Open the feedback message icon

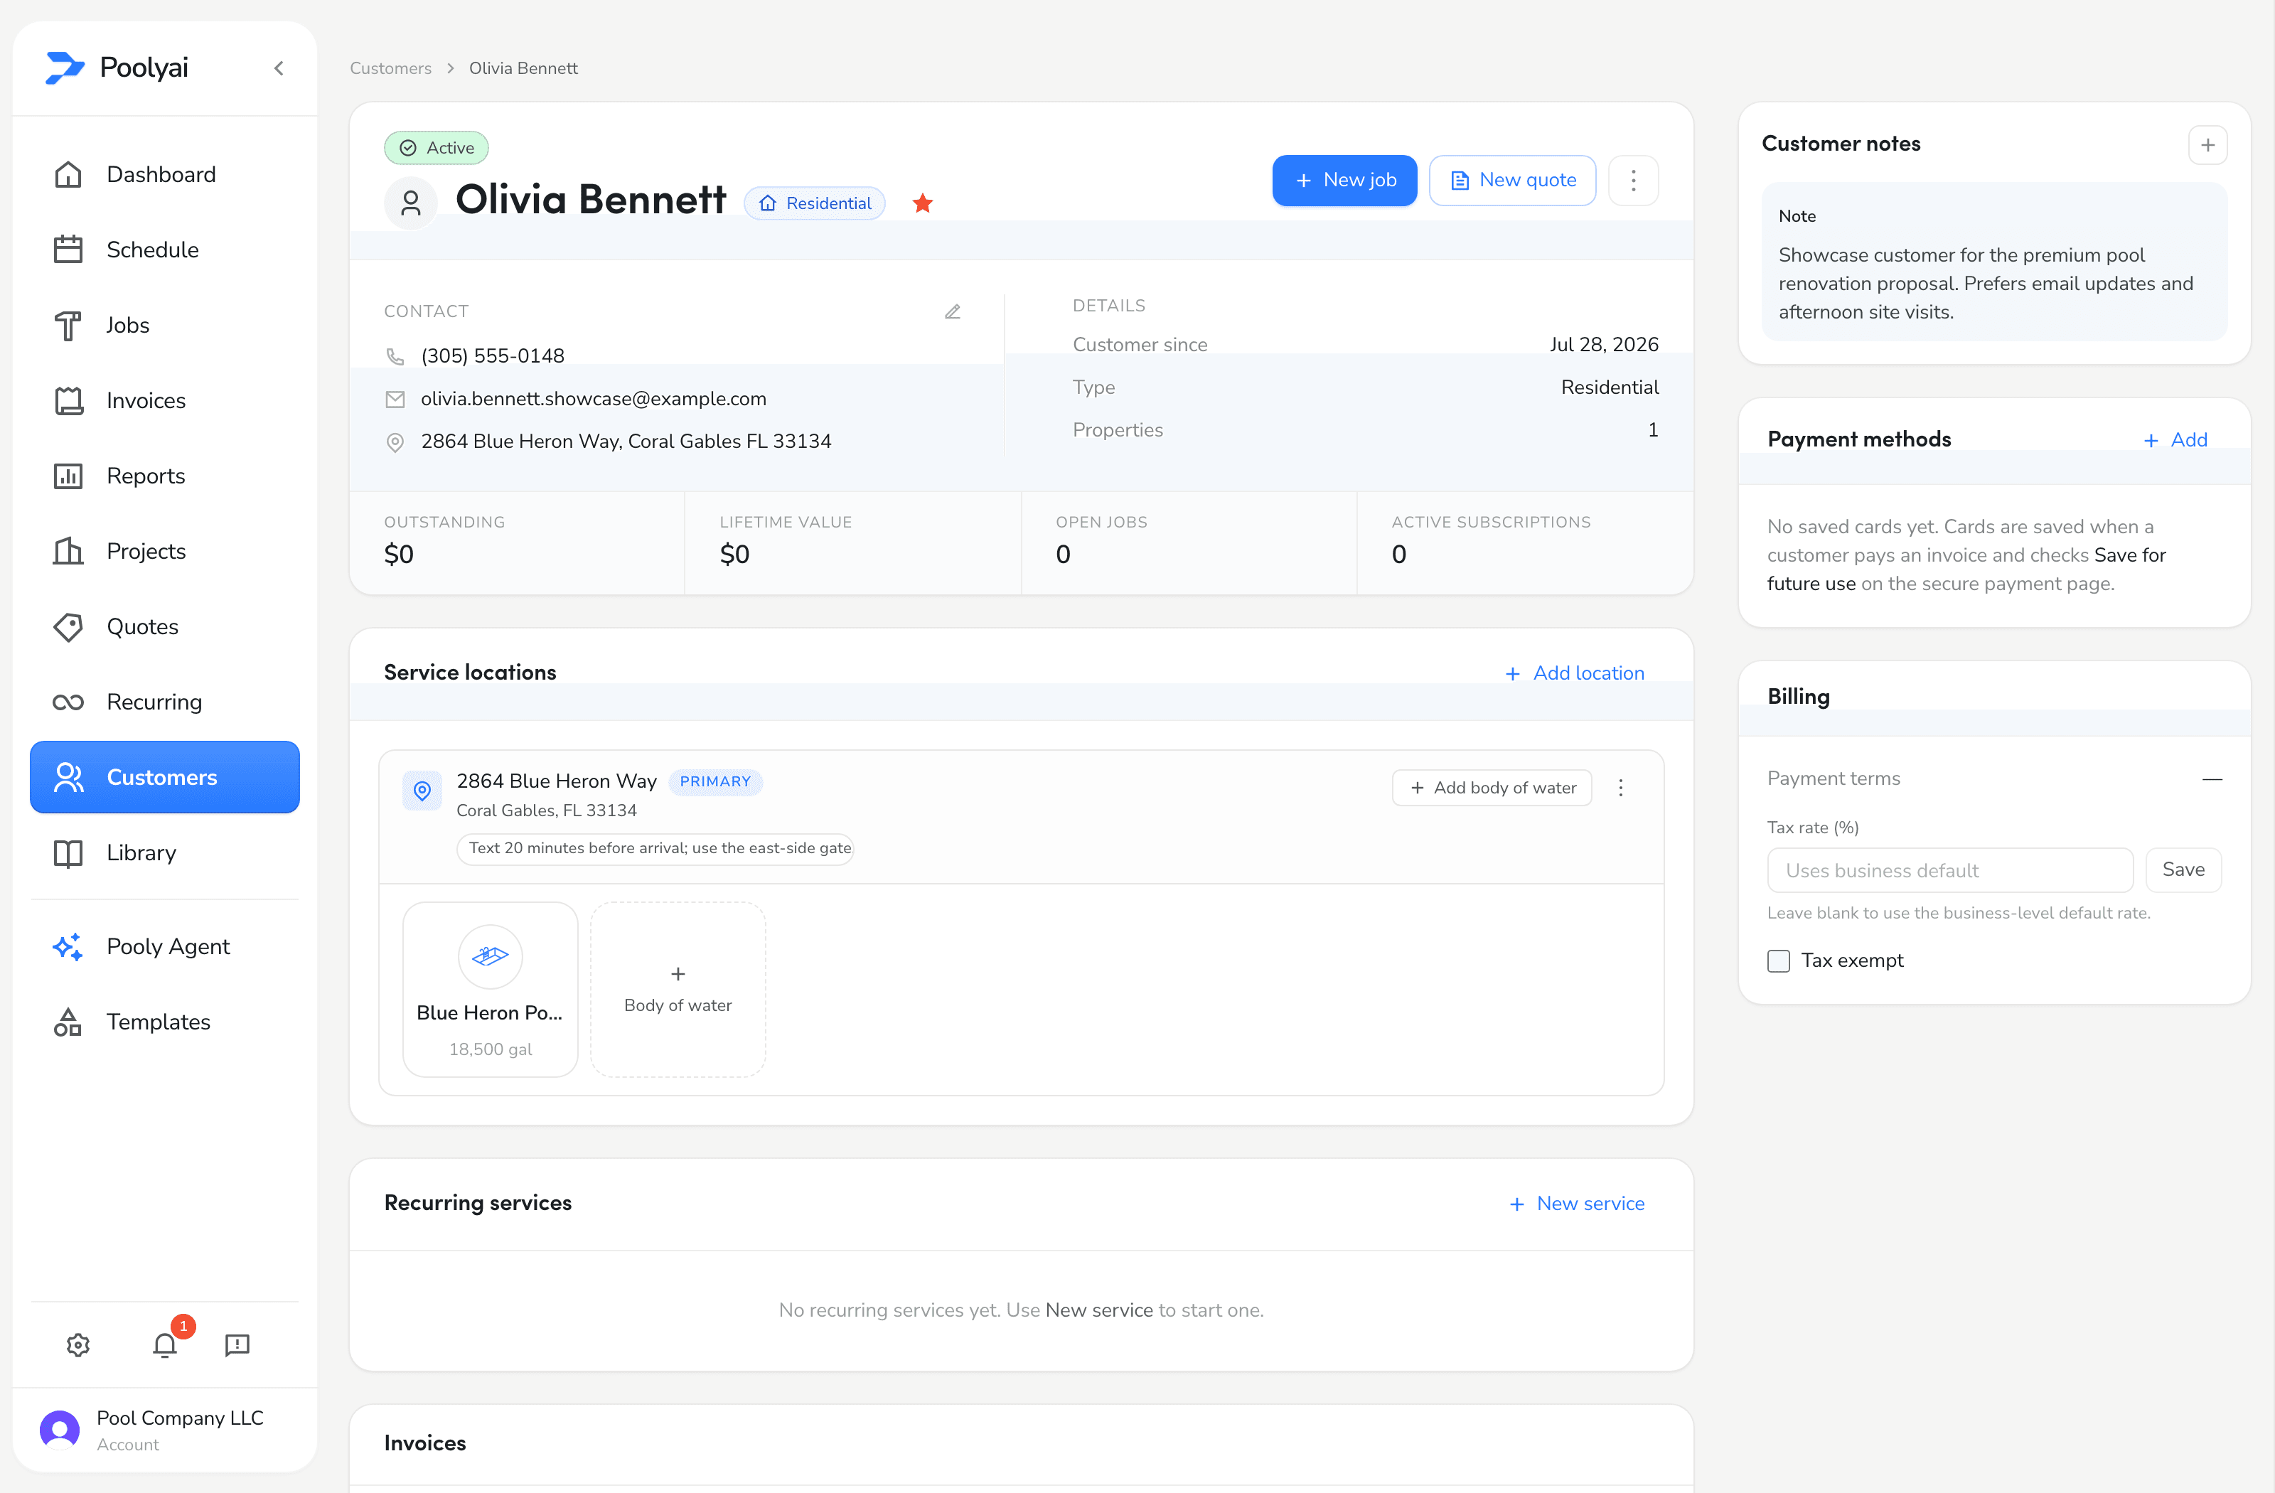[237, 1345]
